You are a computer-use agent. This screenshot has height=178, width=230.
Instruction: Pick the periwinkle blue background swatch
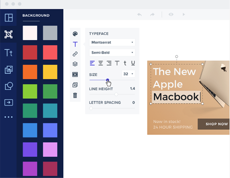(50, 130)
